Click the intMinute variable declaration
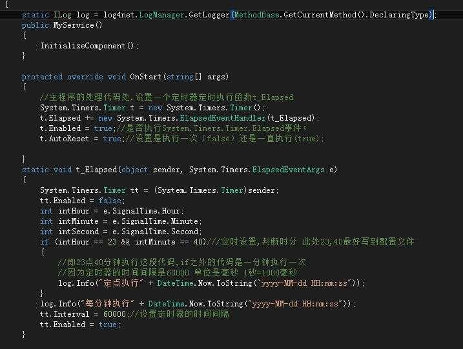463x349 pixels. (x=78, y=221)
